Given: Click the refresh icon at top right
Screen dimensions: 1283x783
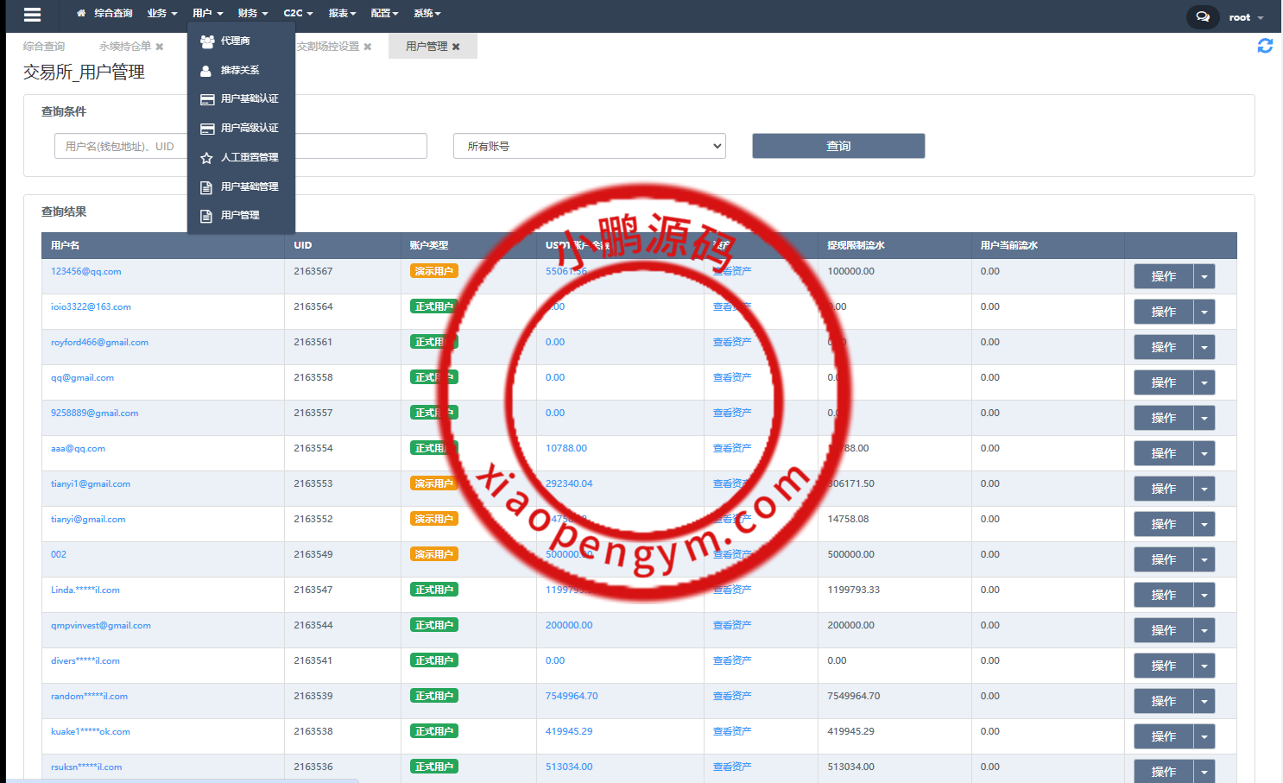Looking at the screenshot, I should (x=1265, y=46).
